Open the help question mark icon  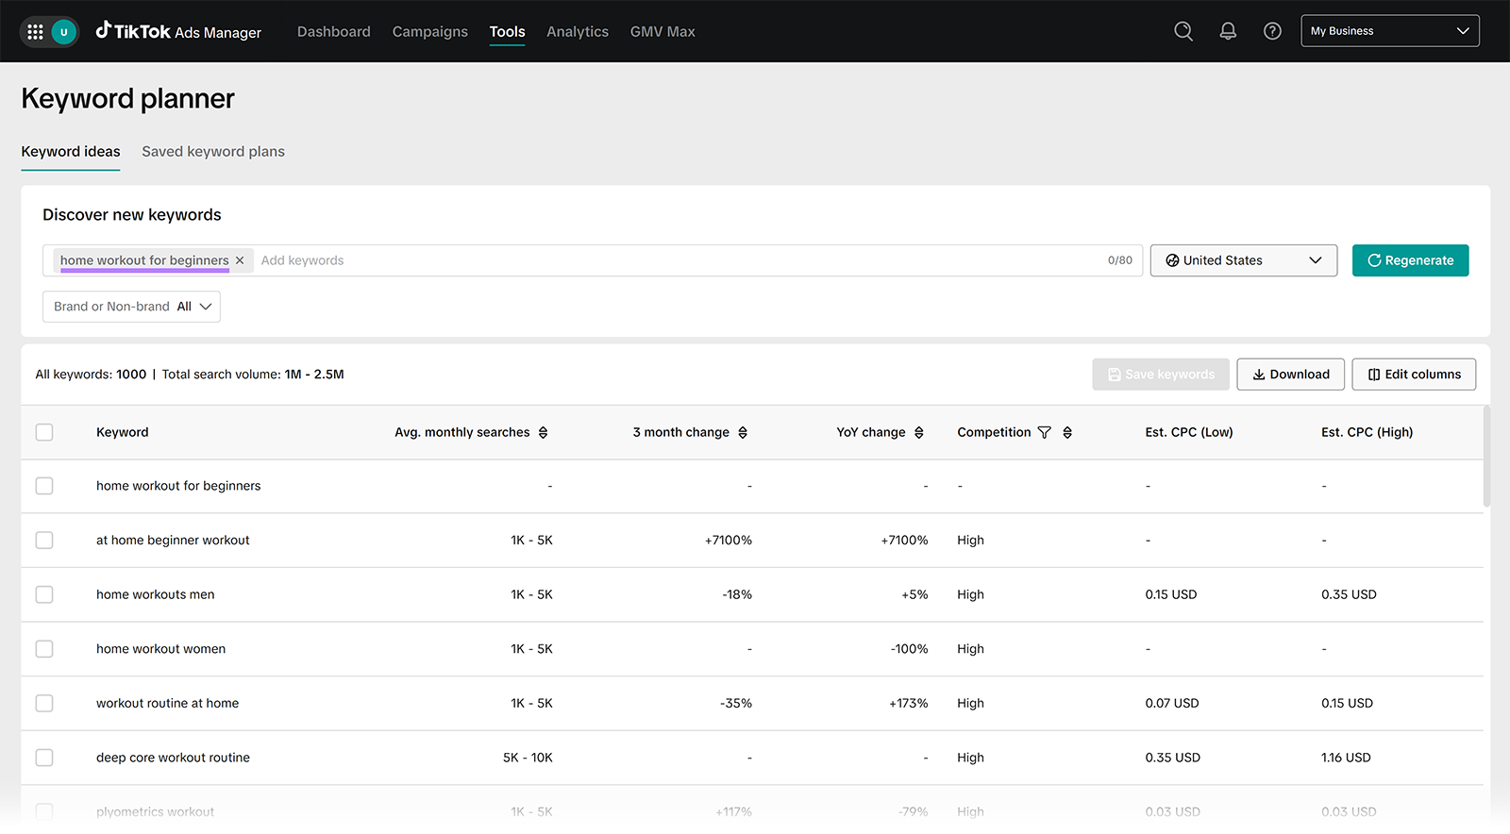tap(1272, 31)
